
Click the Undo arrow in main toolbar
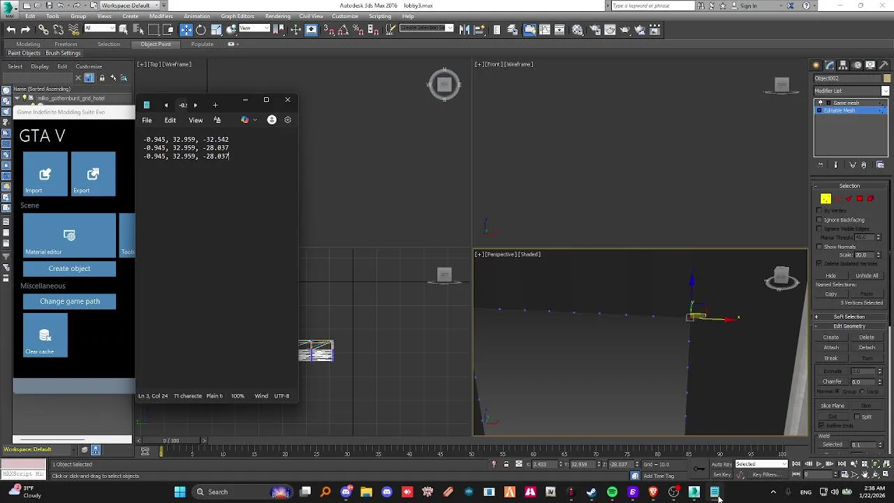click(x=11, y=29)
